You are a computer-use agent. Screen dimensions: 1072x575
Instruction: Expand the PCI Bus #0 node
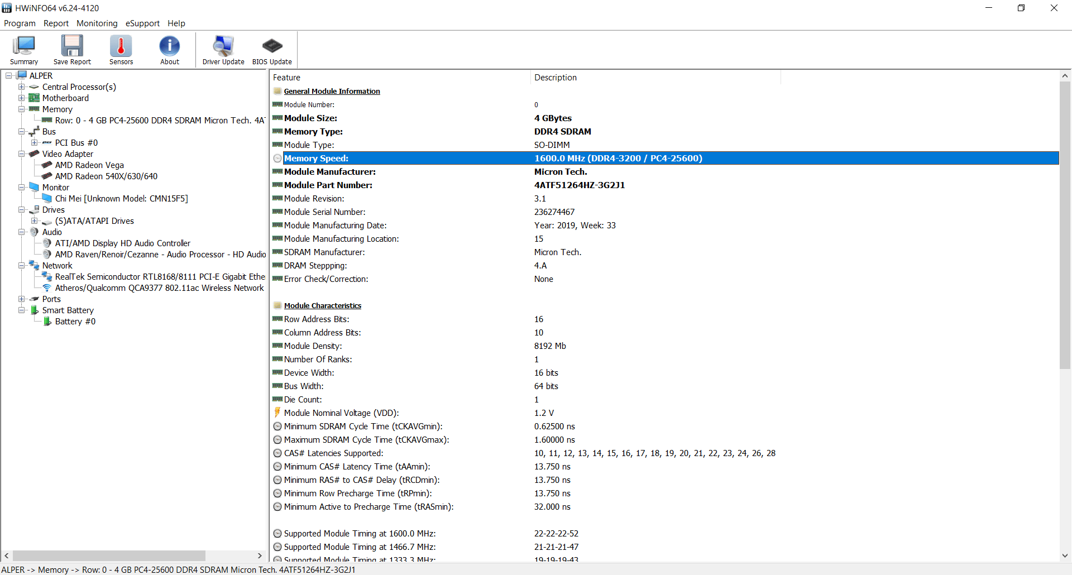point(34,143)
